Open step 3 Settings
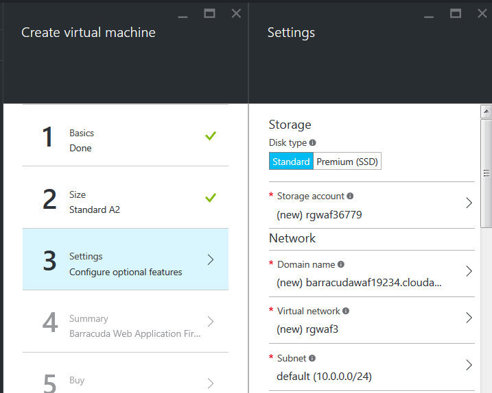492x393 pixels. coord(126,259)
